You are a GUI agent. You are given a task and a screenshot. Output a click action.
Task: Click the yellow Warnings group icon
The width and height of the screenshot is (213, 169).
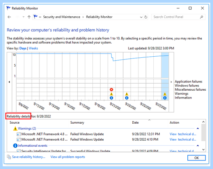[15, 129]
